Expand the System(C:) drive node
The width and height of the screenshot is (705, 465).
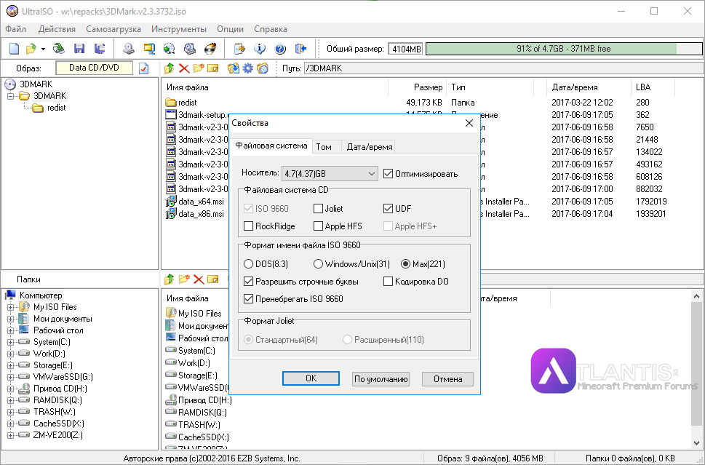tap(10, 342)
